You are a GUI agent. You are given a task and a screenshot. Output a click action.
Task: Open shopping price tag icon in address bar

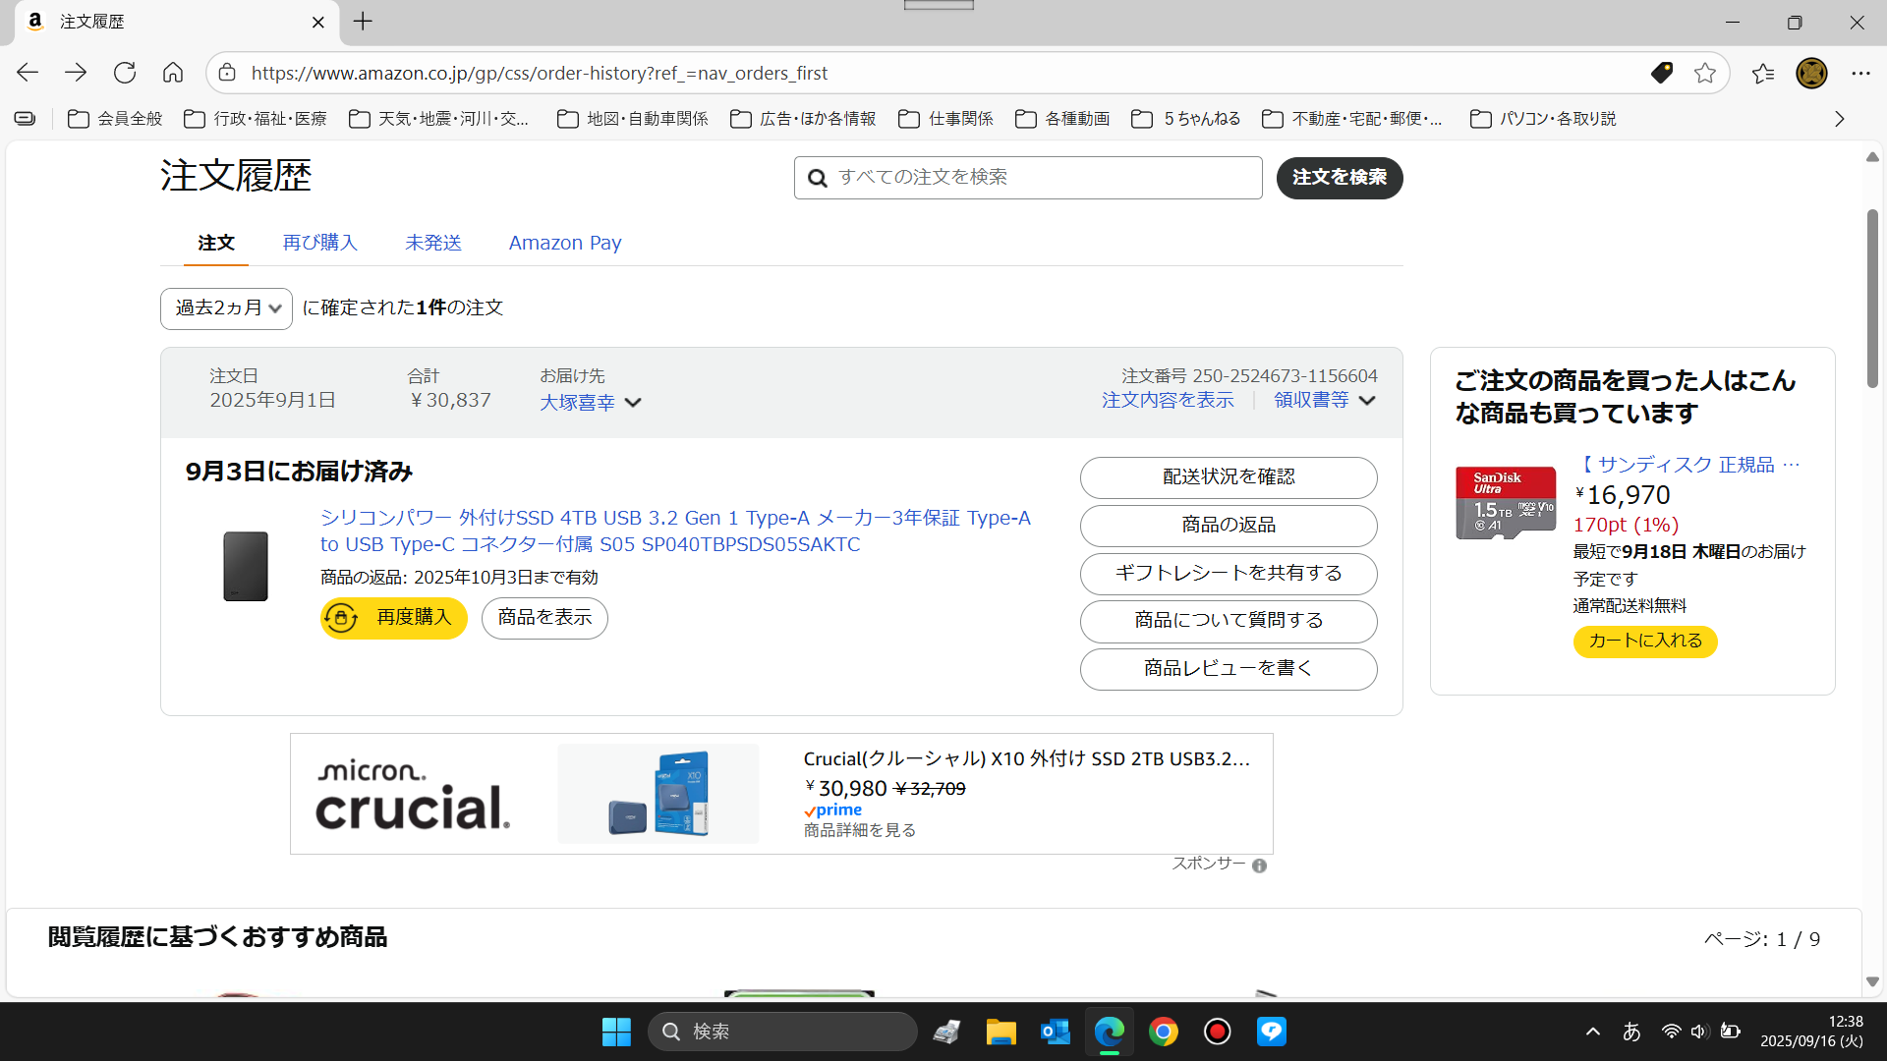point(1662,73)
